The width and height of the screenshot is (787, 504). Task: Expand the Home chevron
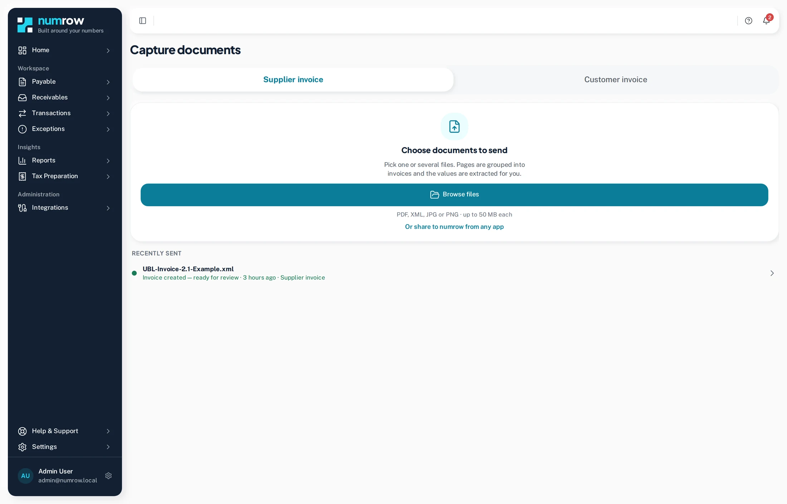[x=108, y=51]
